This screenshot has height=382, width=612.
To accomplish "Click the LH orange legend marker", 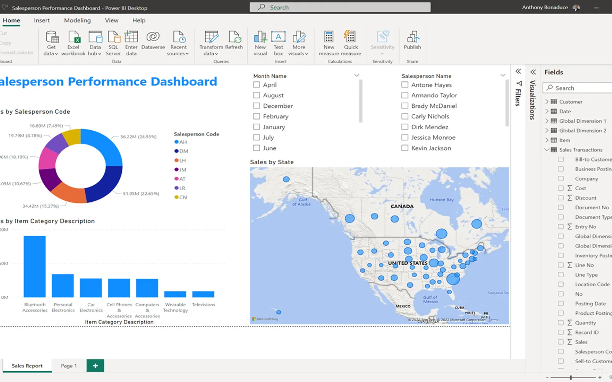I will (x=176, y=160).
